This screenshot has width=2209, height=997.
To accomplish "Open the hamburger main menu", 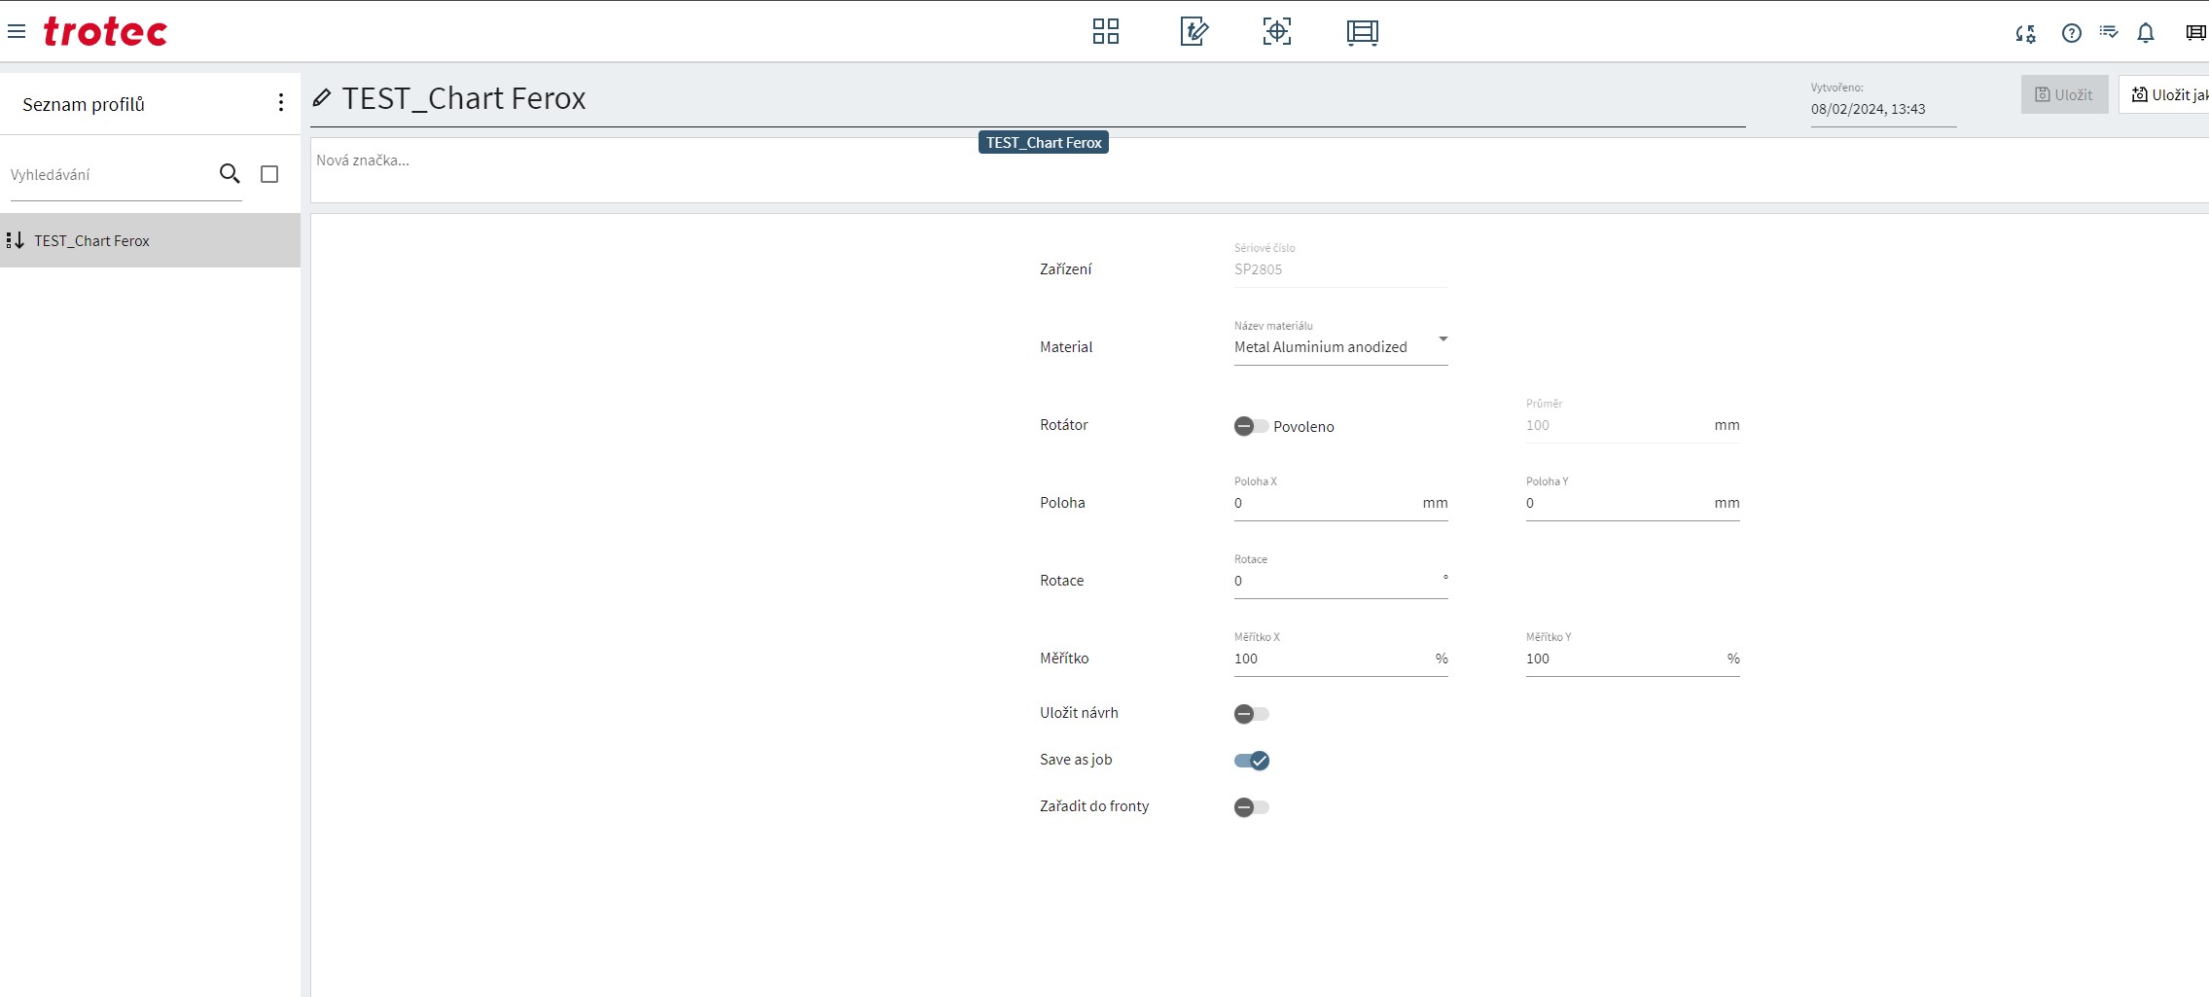I will click(17, 32).
